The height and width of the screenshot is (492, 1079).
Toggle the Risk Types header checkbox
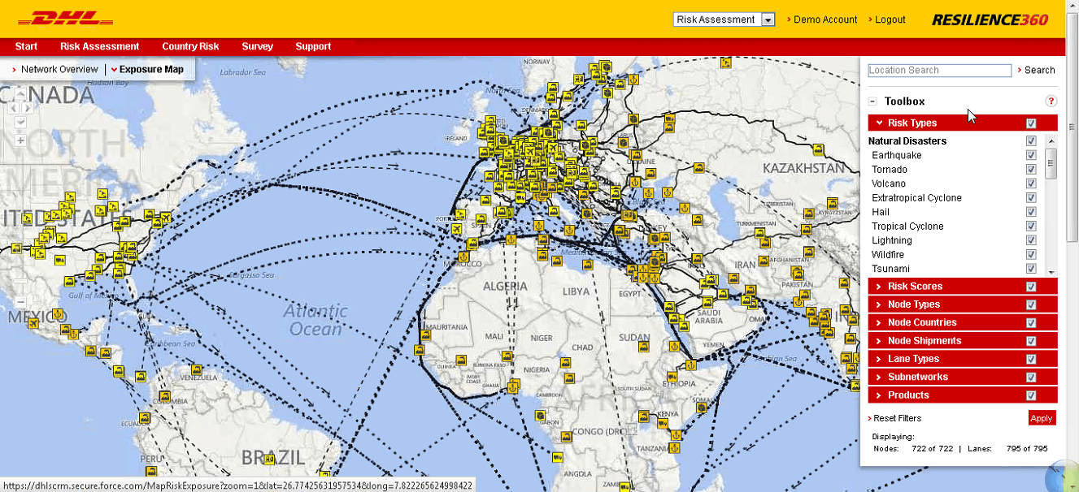click(x=1031, y=123)
